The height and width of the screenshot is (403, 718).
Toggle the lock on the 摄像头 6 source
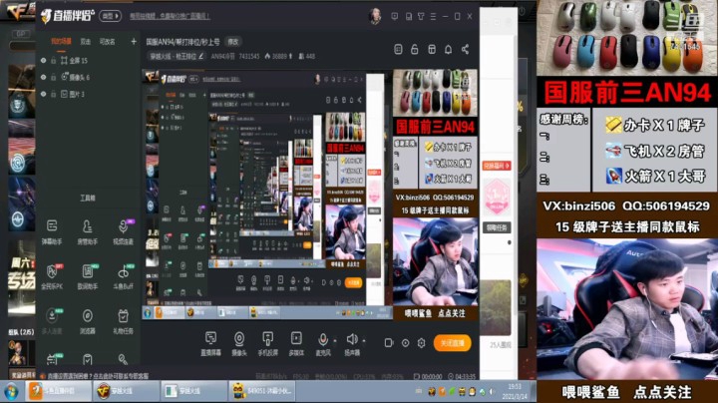(54, 78)
